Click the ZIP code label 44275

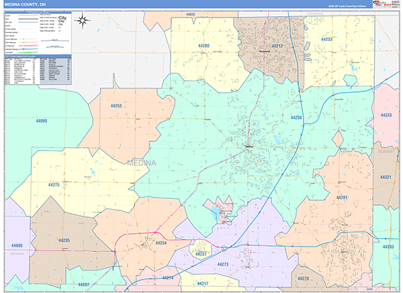(x=54, y=185)
